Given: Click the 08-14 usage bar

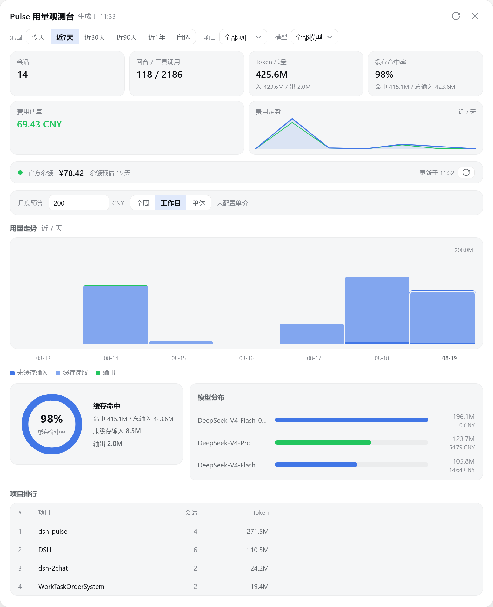Looking at the screenshot, I should pos(116,315).
